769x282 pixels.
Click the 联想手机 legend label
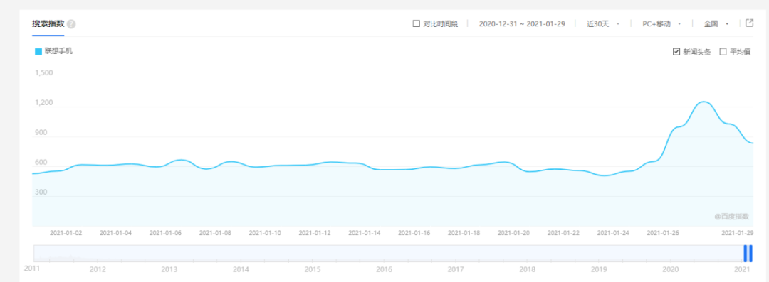(58, 51)
